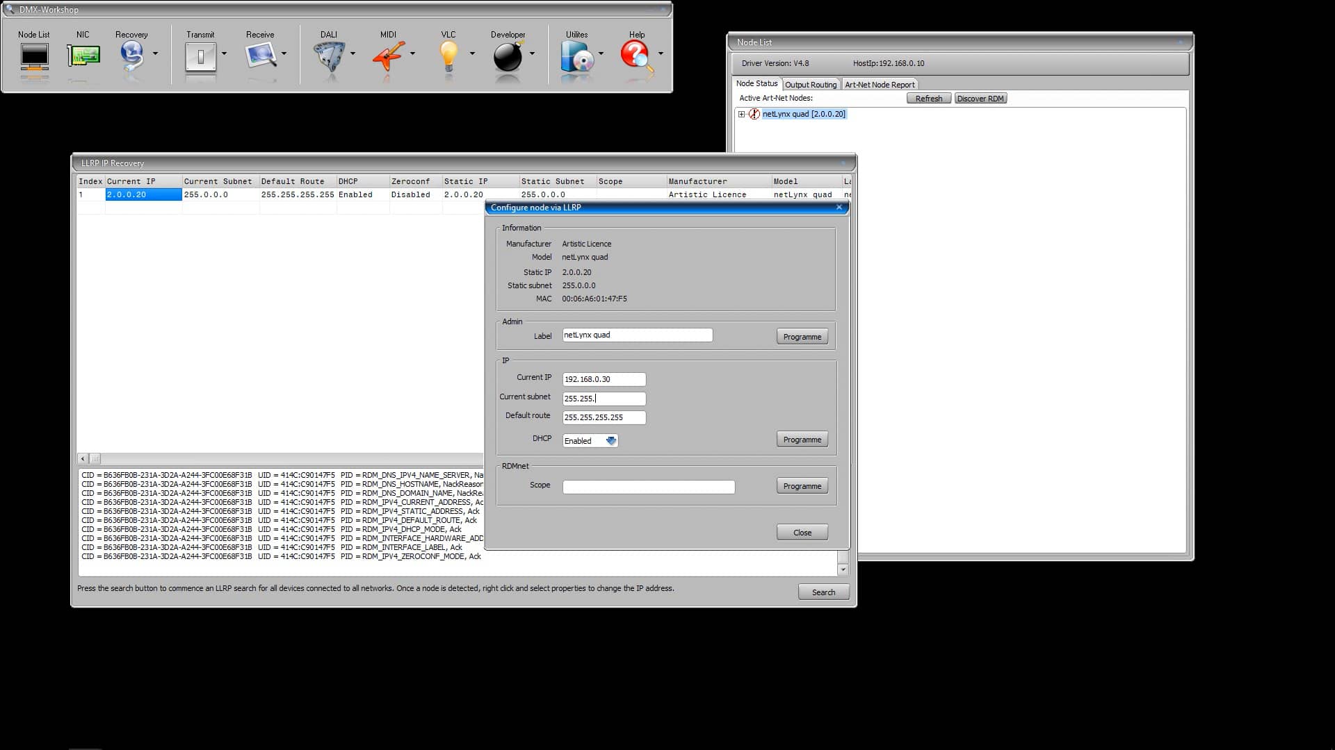Screen dimensions: 1335x750
Task: Click the horizontal scrollbar in LLRP Recovery
Action: coord(95,459)
